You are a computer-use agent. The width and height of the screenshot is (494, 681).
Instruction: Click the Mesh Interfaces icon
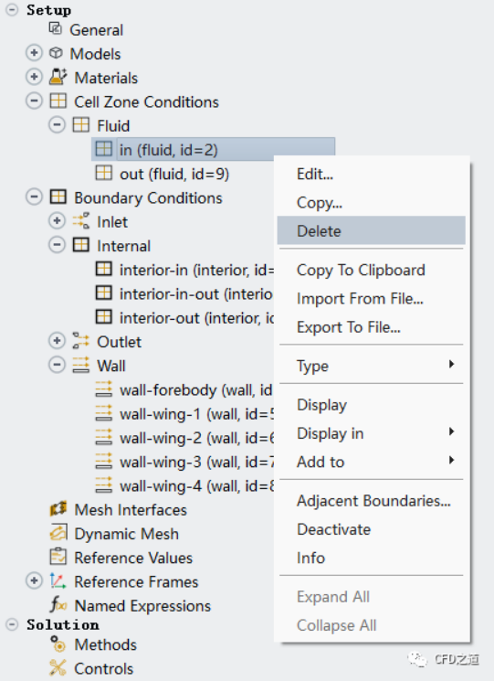[x=58, y=509]
